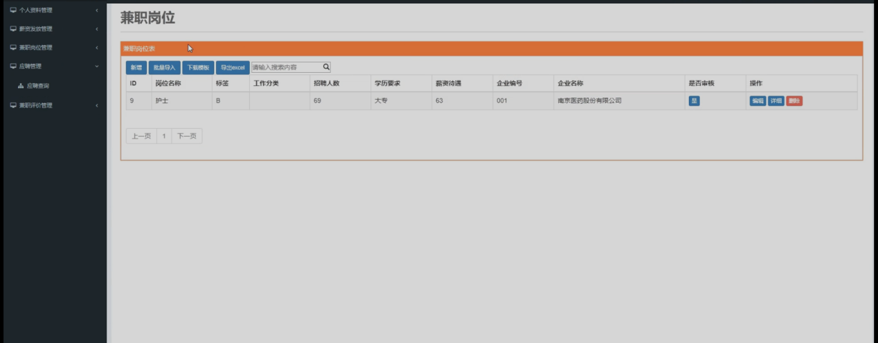Click the search magnifier icon
This screenshot has height=343, width=878.
[326, 67]
